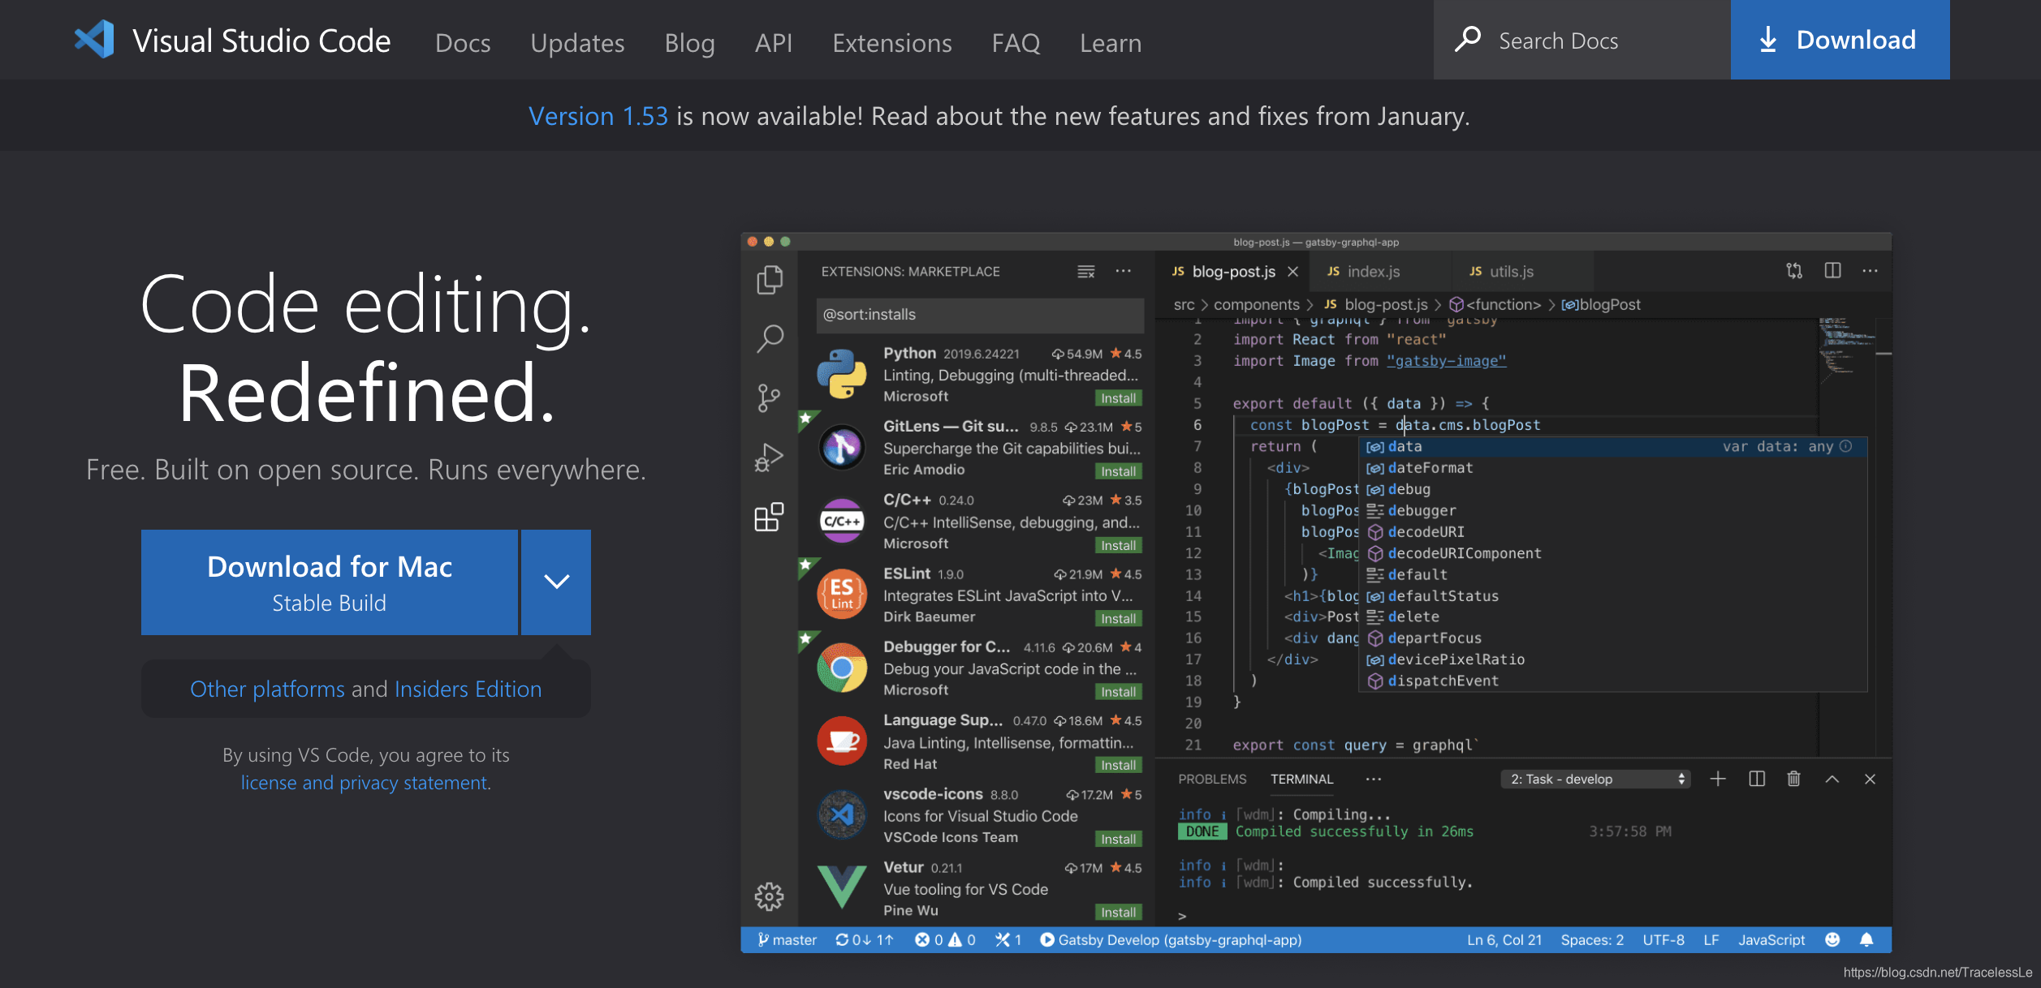This screenshot has width=2041, height=988.
Task: Open the Updates menu item
Action: [x=577, y=42]
